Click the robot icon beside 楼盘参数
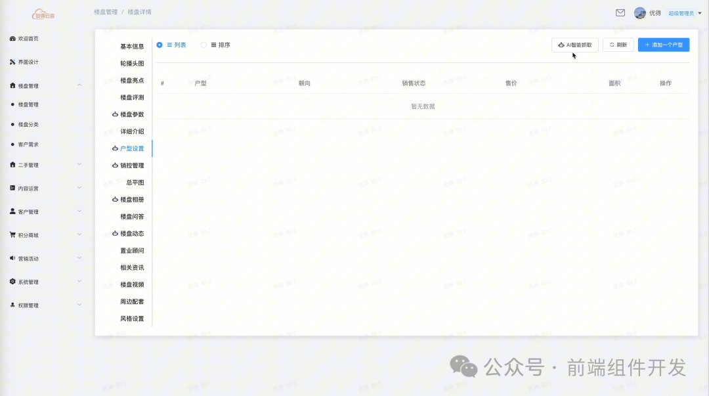709x396 pixels. click(115, 114)
